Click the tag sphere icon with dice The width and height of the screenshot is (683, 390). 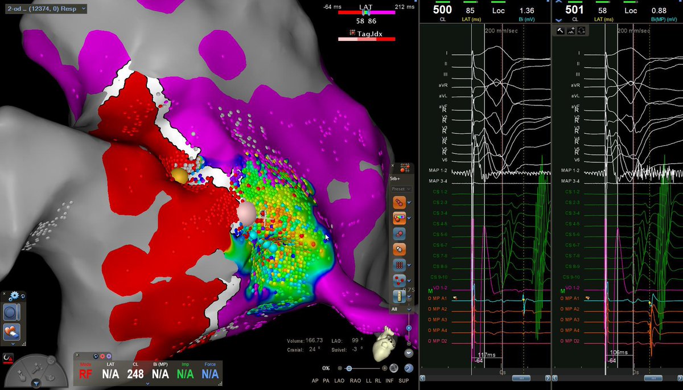pos(400,248)
